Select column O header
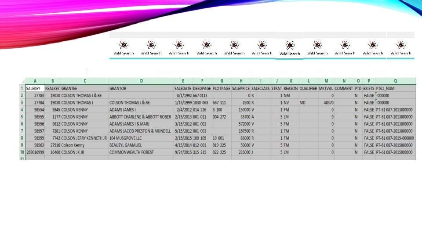This screenshot has width=422, height=237. (x=358, y=81)
